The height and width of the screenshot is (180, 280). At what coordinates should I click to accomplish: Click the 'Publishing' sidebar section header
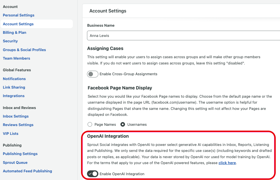[x=12, y=145]
